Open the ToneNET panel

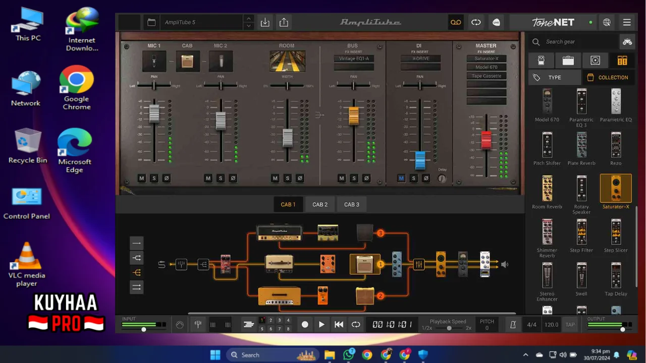(553, 22)
